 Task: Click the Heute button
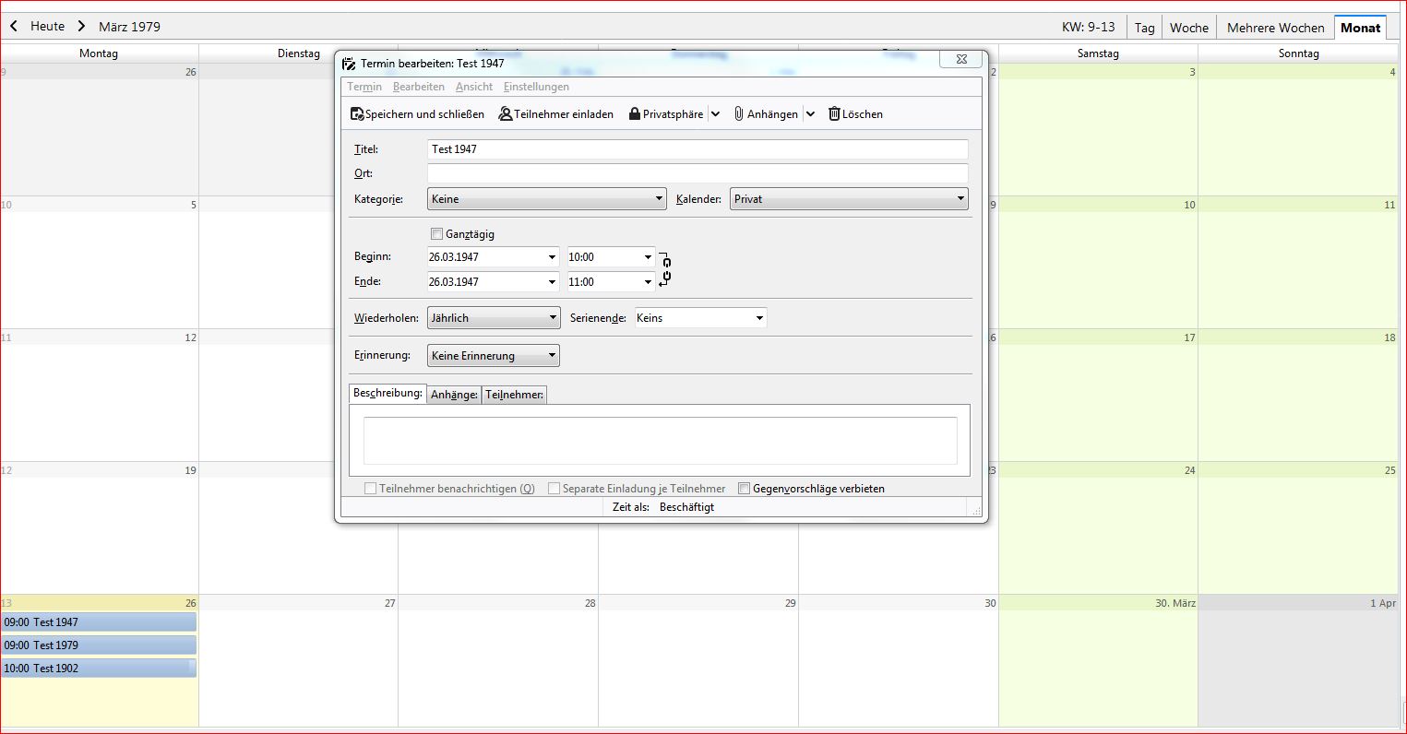[x=47, y=27]
